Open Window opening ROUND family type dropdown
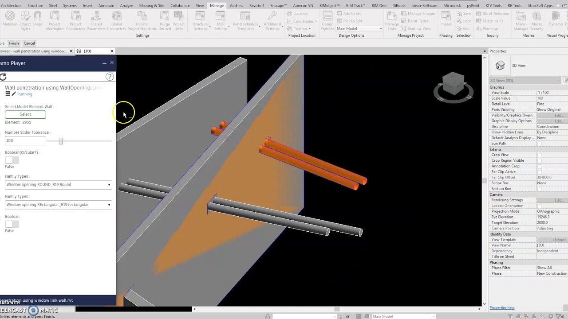 [58, 185]
